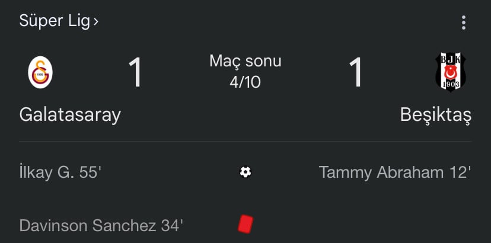Tap the 4/10 match date
This screenshot has height=243, width=491.
pos(245,81)
